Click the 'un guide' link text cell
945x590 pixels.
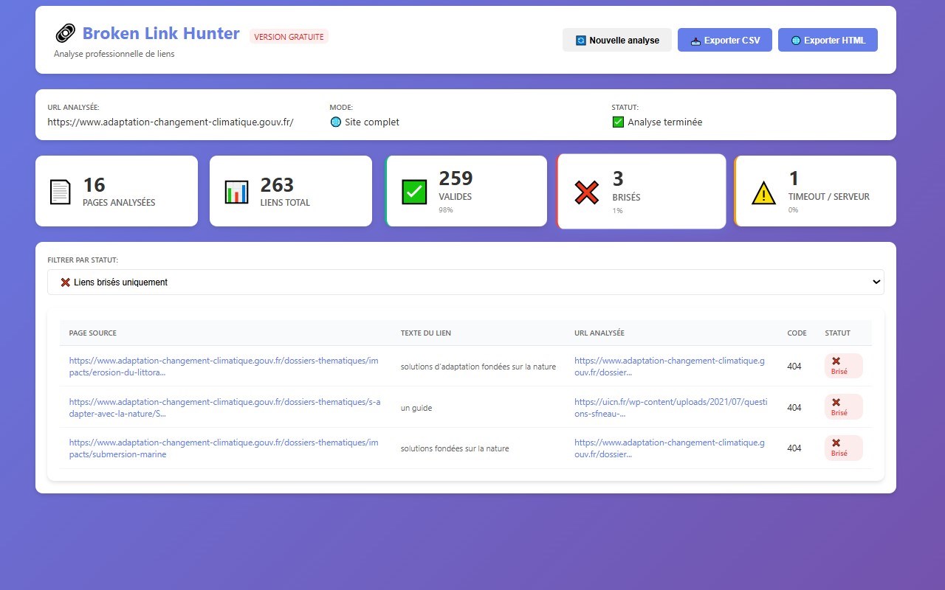point(416,408)
